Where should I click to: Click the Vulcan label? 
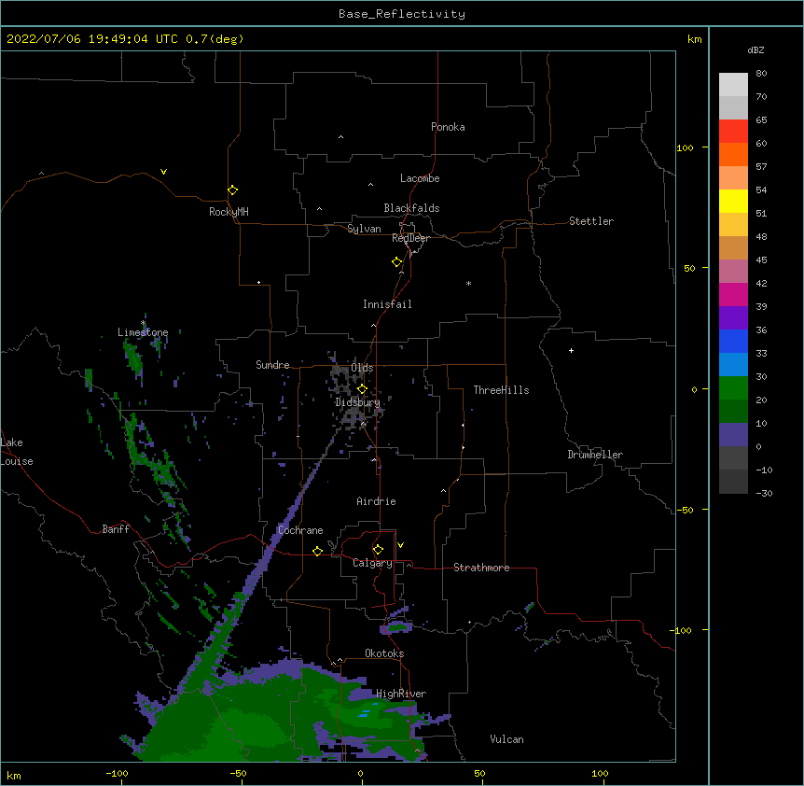click(x=506, y=739)
